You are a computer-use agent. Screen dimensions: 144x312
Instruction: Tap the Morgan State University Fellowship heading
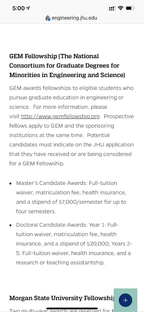(x=62, y=298)
